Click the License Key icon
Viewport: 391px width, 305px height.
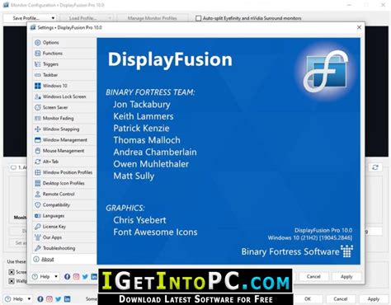[38, 227]
